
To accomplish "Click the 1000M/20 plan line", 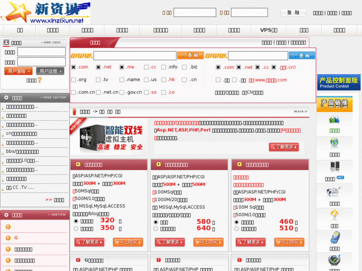I will click(170, 200).
